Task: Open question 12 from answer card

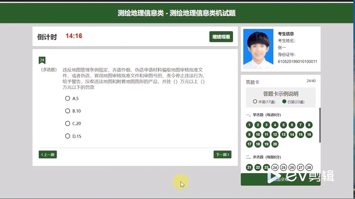Action: click(275, 134)
